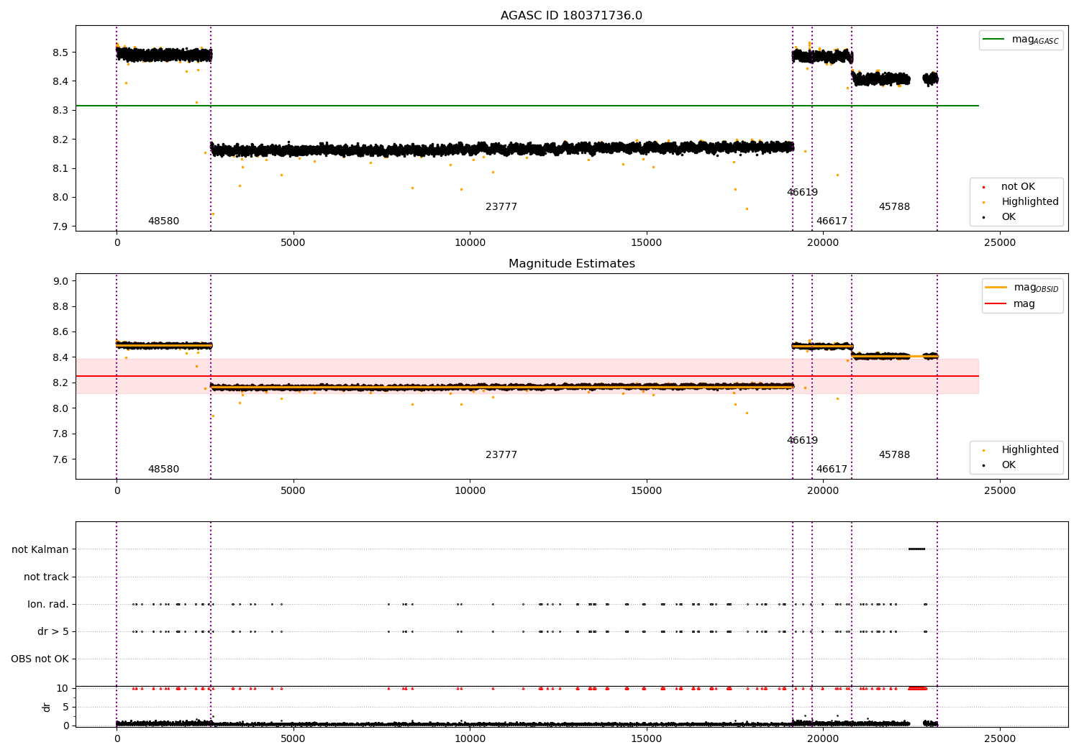Click the 'not Kalman' data marker cluster
Image resolution: width=1079 pixels, height=755 pixels.
916,549
